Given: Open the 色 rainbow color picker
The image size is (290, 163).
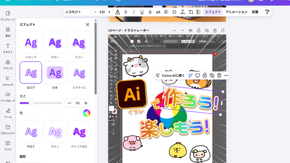Looking at the screenshot, I should (x=87, y=113).
